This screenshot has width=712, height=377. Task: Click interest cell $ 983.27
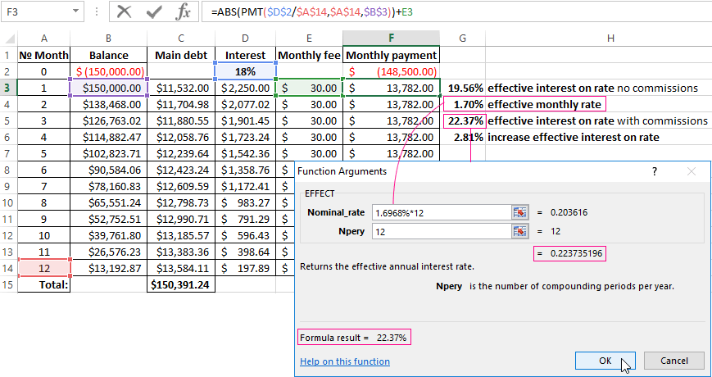245,202
